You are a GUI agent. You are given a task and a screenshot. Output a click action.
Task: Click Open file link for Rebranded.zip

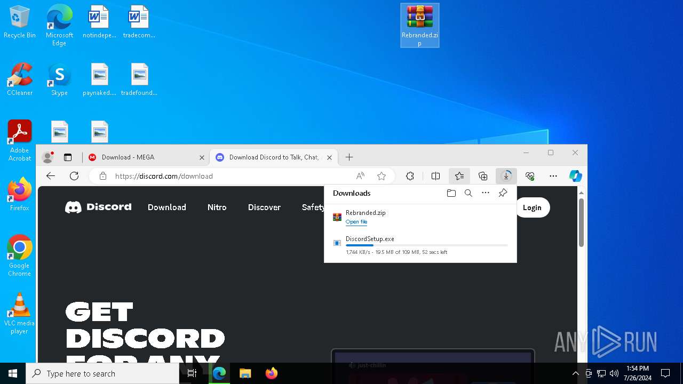pyautogui.click(x=356, y=222)
